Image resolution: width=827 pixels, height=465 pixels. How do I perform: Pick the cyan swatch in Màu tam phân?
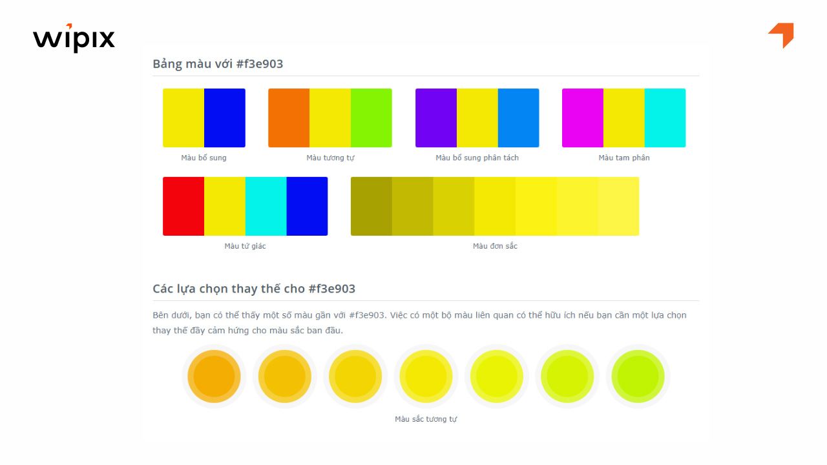(x=665, y=118)
